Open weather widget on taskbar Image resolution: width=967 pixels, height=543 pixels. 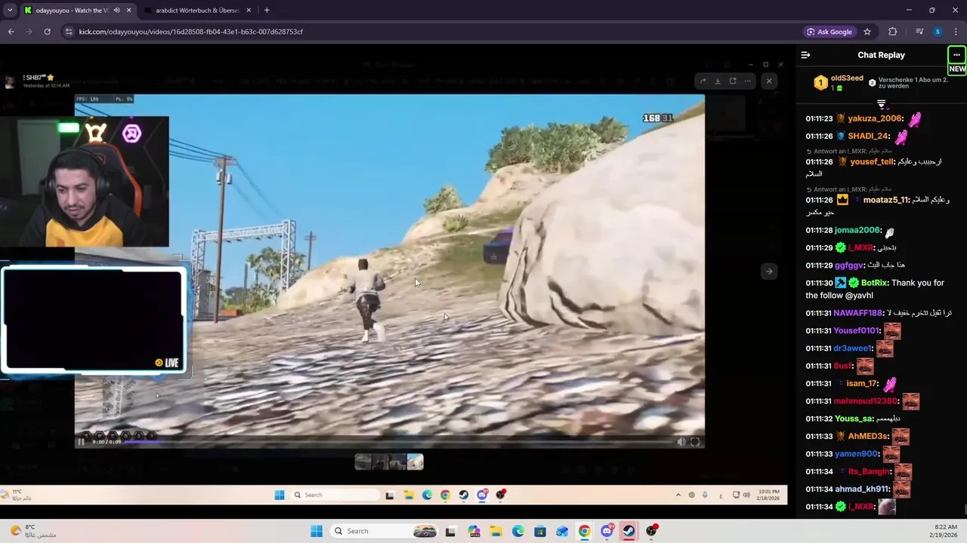[33, 531]
